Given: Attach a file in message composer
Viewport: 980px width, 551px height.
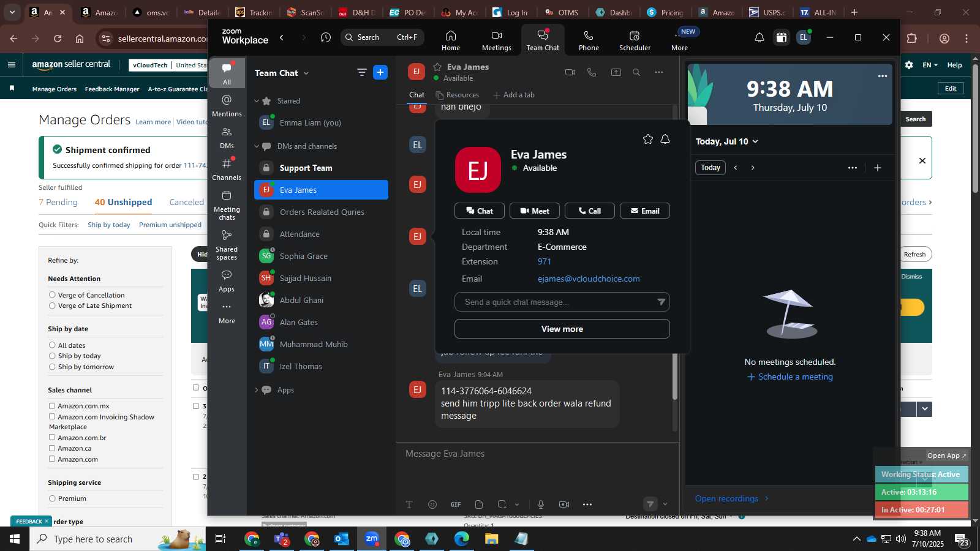Looking at the screenshot, I should pyautogui.click(x=479, y=504).
